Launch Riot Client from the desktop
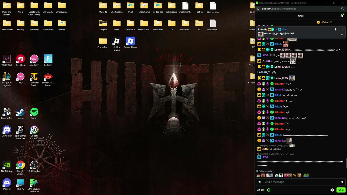This screenshot has width=347, height=195. click(20, 61)
